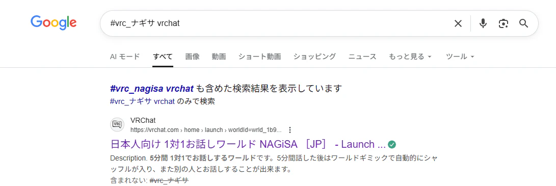Start voice search with the microphone icon

click(483, 24)
